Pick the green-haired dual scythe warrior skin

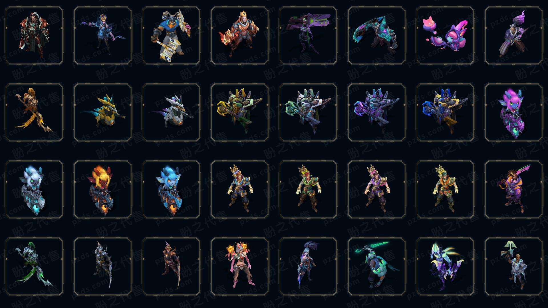pos(34,266)
